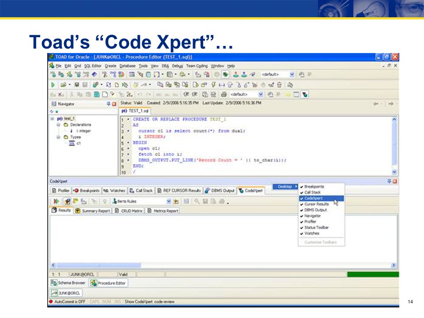Switch to the REF CURSOR Results tab
This screenshot has height=318, width=424.
click(179, 191)
